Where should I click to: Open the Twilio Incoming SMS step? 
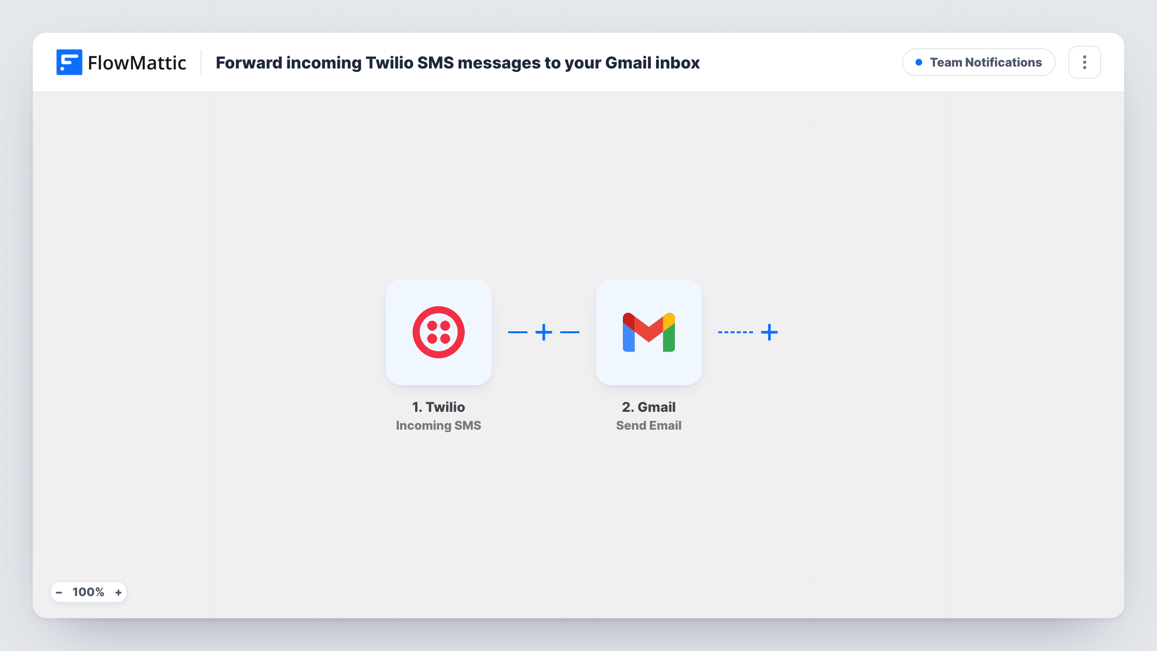[x=438, y=332]
